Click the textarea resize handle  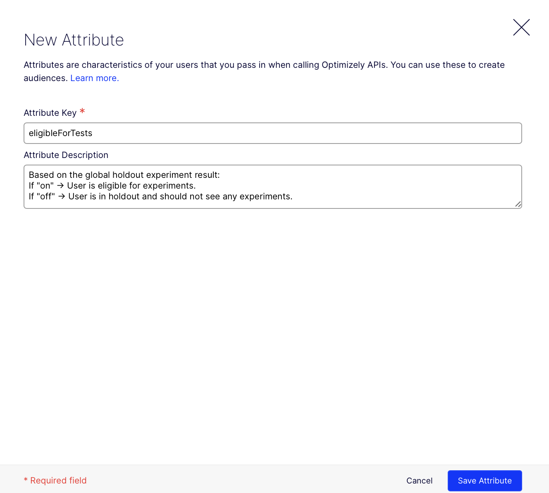click(x=518, y=205)
